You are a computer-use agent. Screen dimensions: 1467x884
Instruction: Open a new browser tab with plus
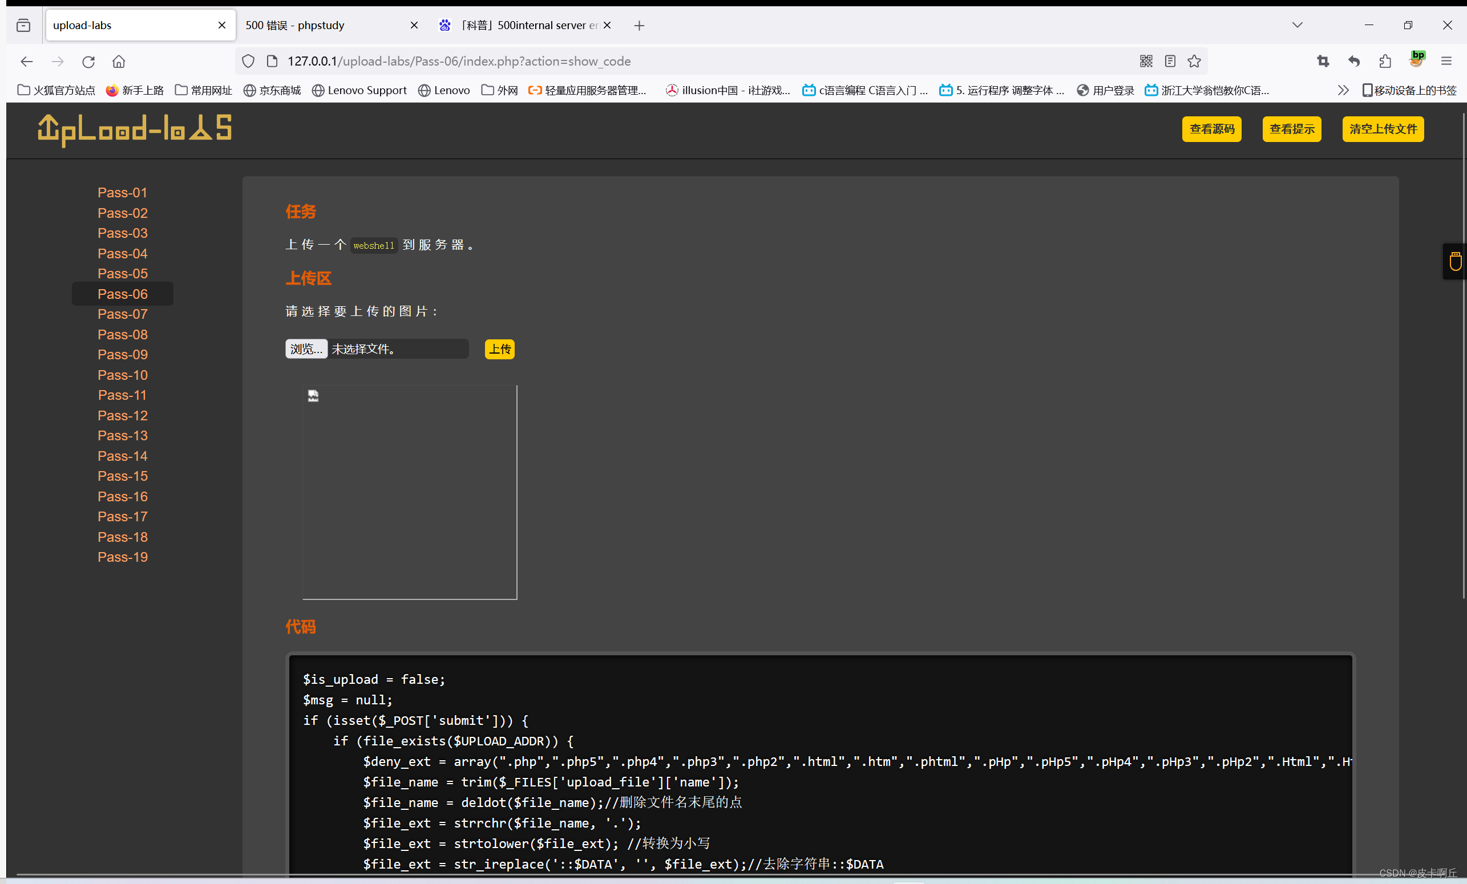(638, 25)
